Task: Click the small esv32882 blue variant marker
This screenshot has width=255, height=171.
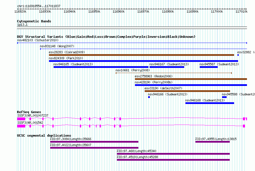Action: point(238,55)
